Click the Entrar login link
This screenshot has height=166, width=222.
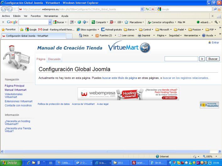(215, 42)
